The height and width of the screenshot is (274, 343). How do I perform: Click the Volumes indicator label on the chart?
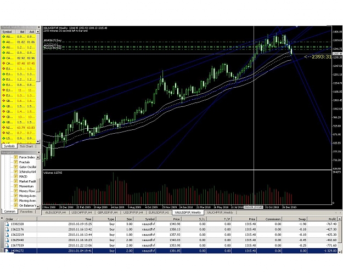[53, 173]
